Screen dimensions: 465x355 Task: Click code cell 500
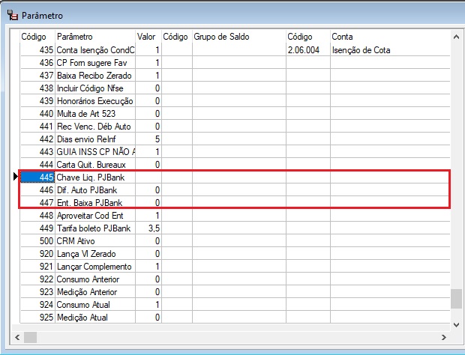[x=37, y=240]
